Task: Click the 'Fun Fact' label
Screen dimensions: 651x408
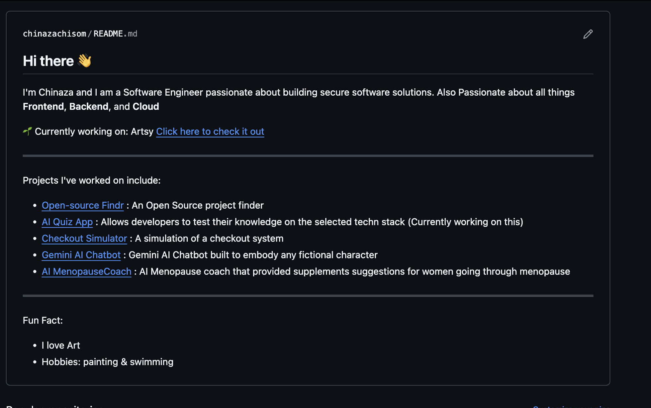Action: (x=43, y=320)
